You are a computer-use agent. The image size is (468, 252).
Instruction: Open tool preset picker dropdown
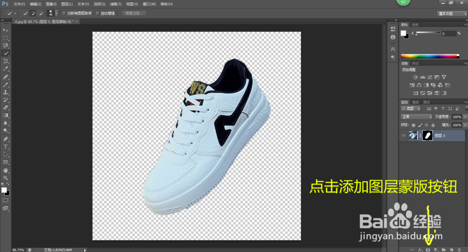point(15,13)
